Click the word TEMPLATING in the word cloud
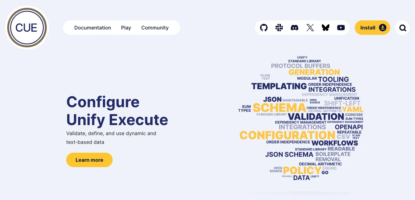The width and height of the screenshot is (415, 200). [x=279, y=86]
